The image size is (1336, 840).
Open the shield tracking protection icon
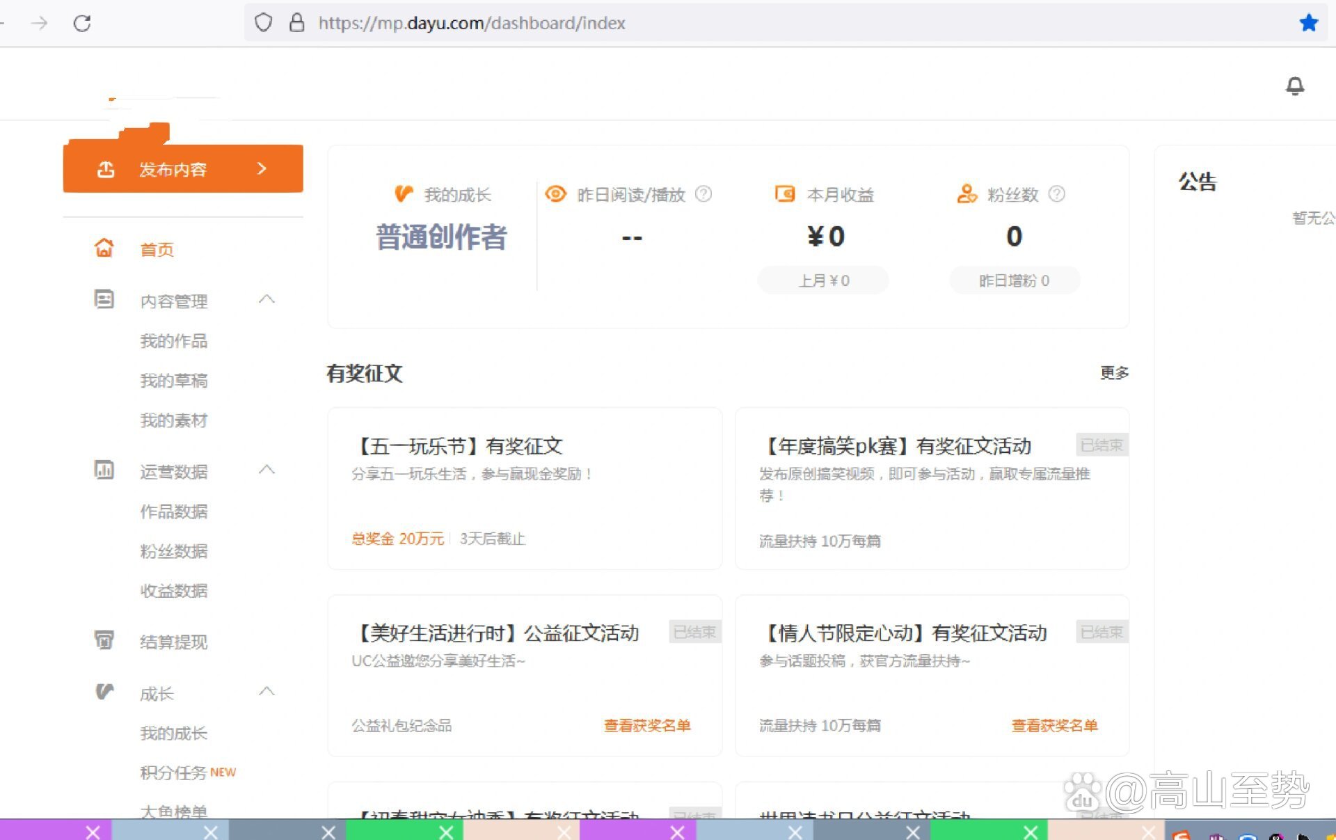[x=263, y=23]
